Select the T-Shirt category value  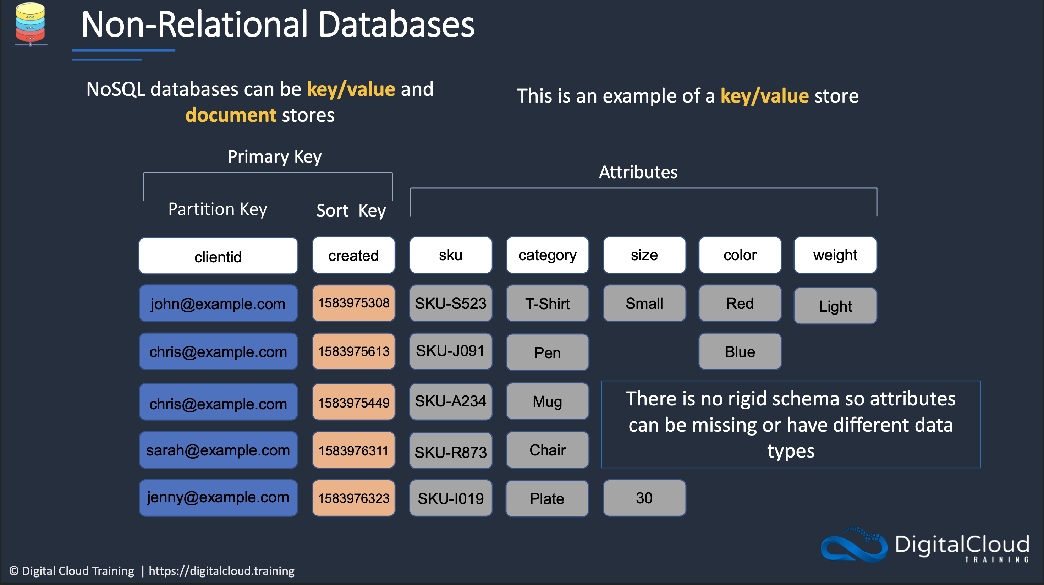tap(547, 304)
